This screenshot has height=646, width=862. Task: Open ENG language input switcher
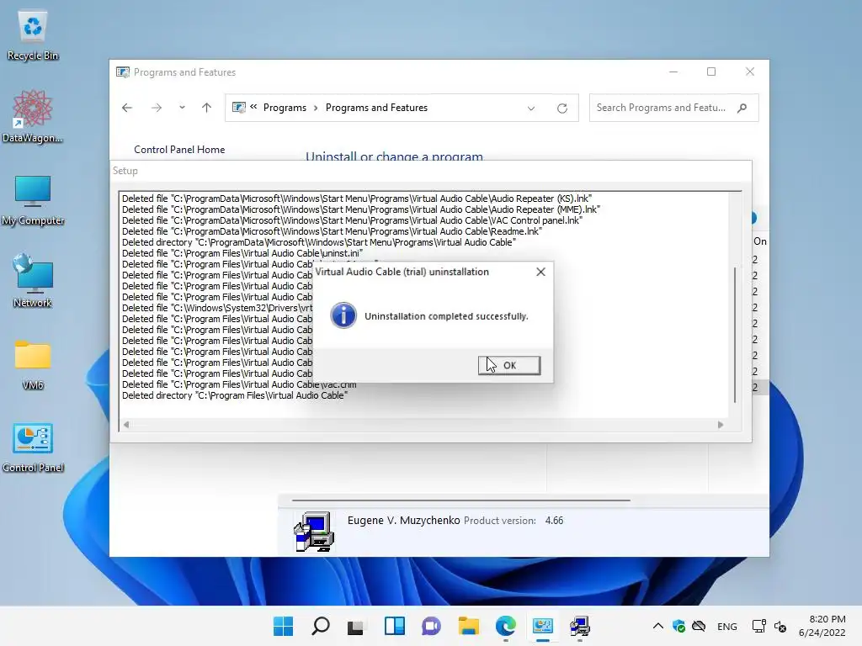726,626
